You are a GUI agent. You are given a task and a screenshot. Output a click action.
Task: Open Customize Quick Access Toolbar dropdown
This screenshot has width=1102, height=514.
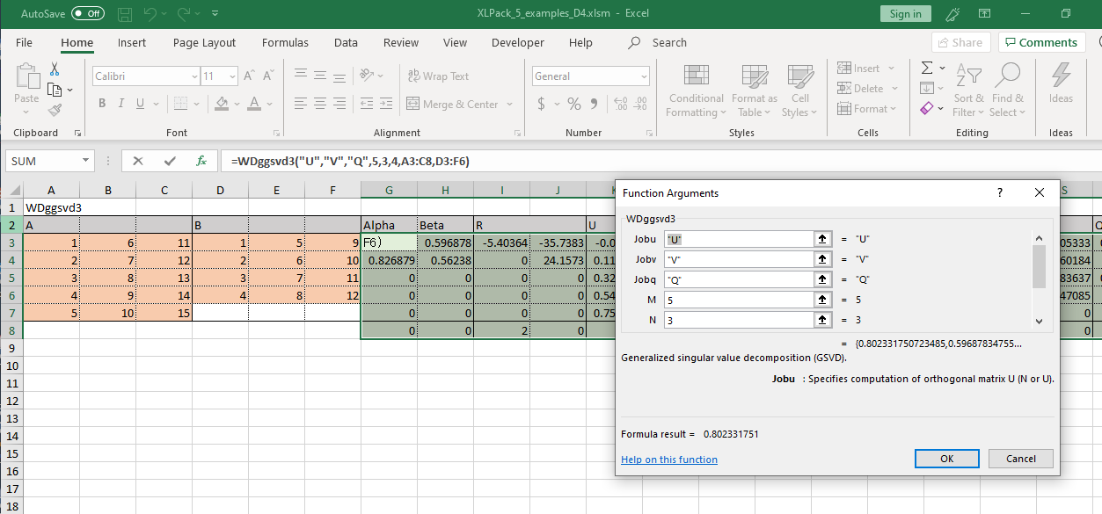click(215, 14)
